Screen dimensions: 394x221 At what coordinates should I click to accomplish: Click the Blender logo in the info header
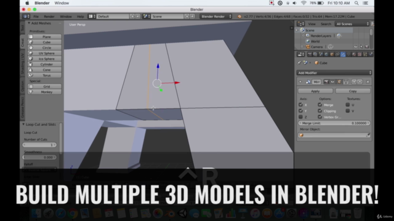tap(239, 17)
